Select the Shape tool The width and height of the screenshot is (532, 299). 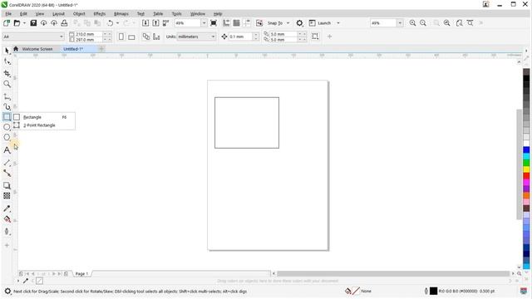tap(7, 61)
